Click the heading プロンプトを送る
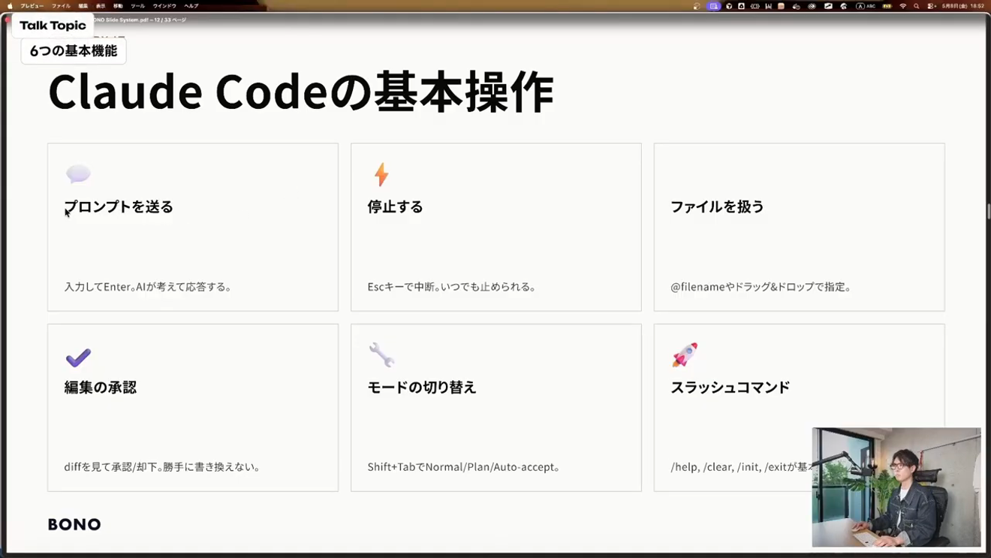 pyautogui.click(x=119, y=207)
